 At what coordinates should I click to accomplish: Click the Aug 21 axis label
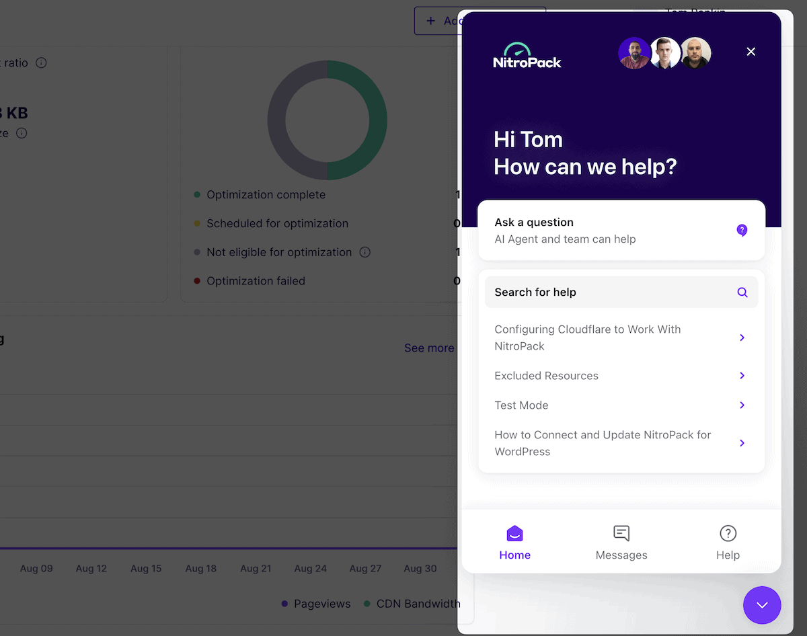(256, 569)
